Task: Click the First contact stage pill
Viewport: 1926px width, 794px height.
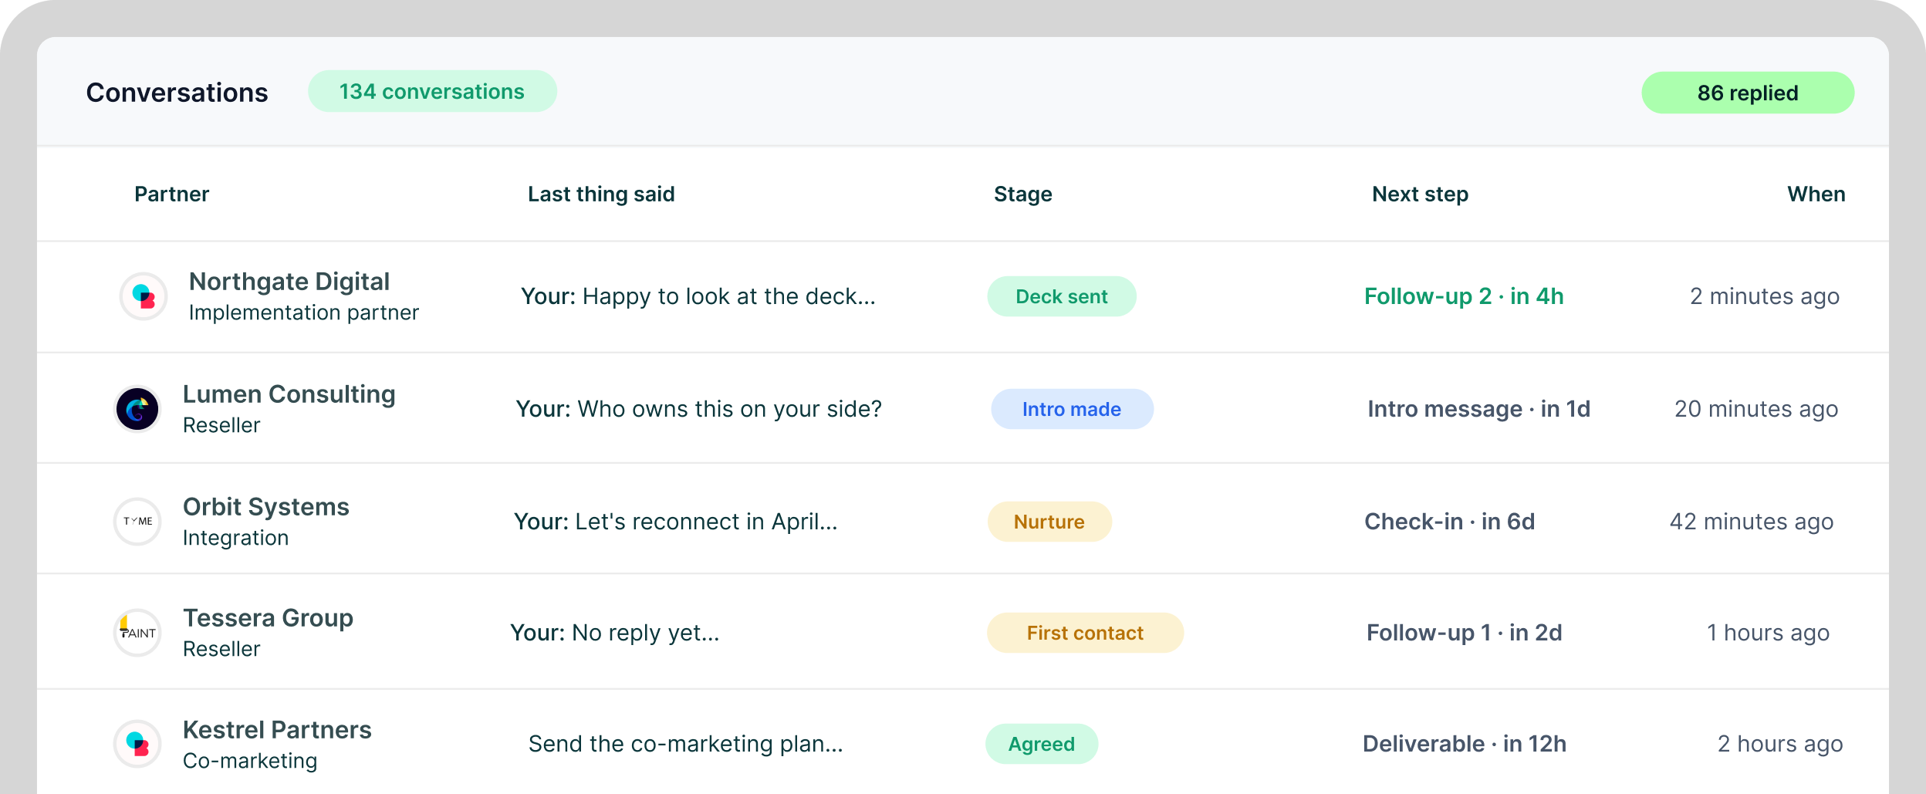Action: (1085, 633)
